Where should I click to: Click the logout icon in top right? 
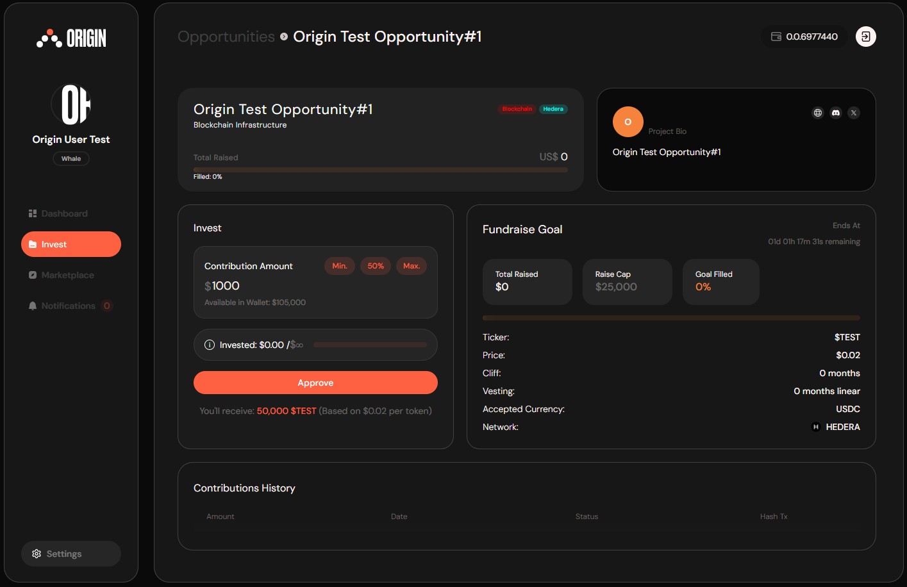[x=865, y=37]
